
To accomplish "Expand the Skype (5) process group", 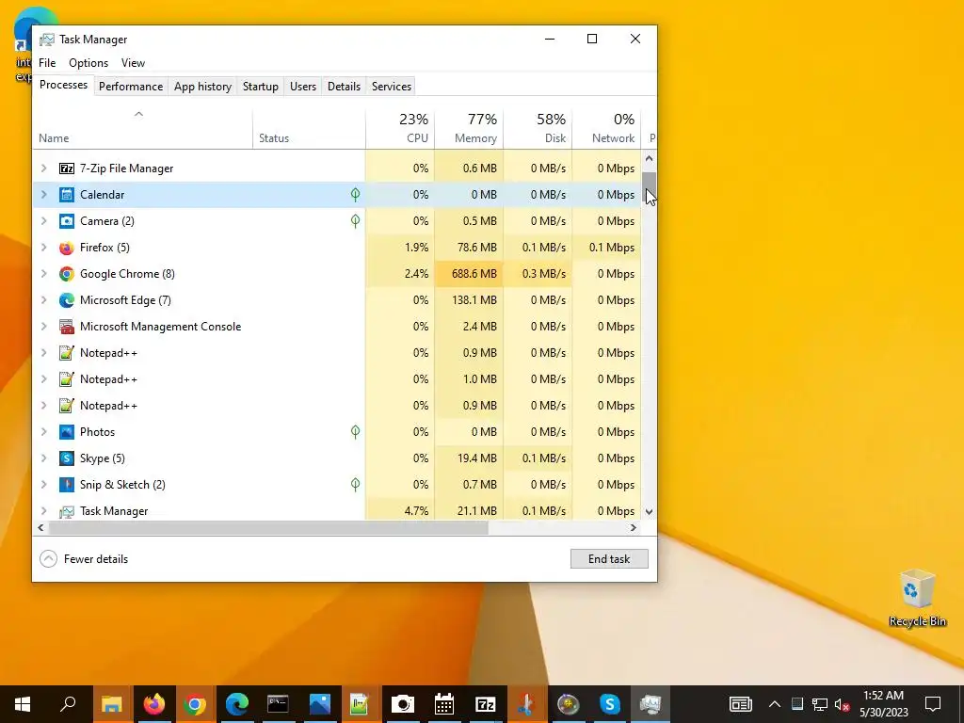I will pos(43,458).
